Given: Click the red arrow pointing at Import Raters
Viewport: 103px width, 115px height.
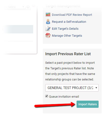Looking at the screenshot, I should click(55, 105).
